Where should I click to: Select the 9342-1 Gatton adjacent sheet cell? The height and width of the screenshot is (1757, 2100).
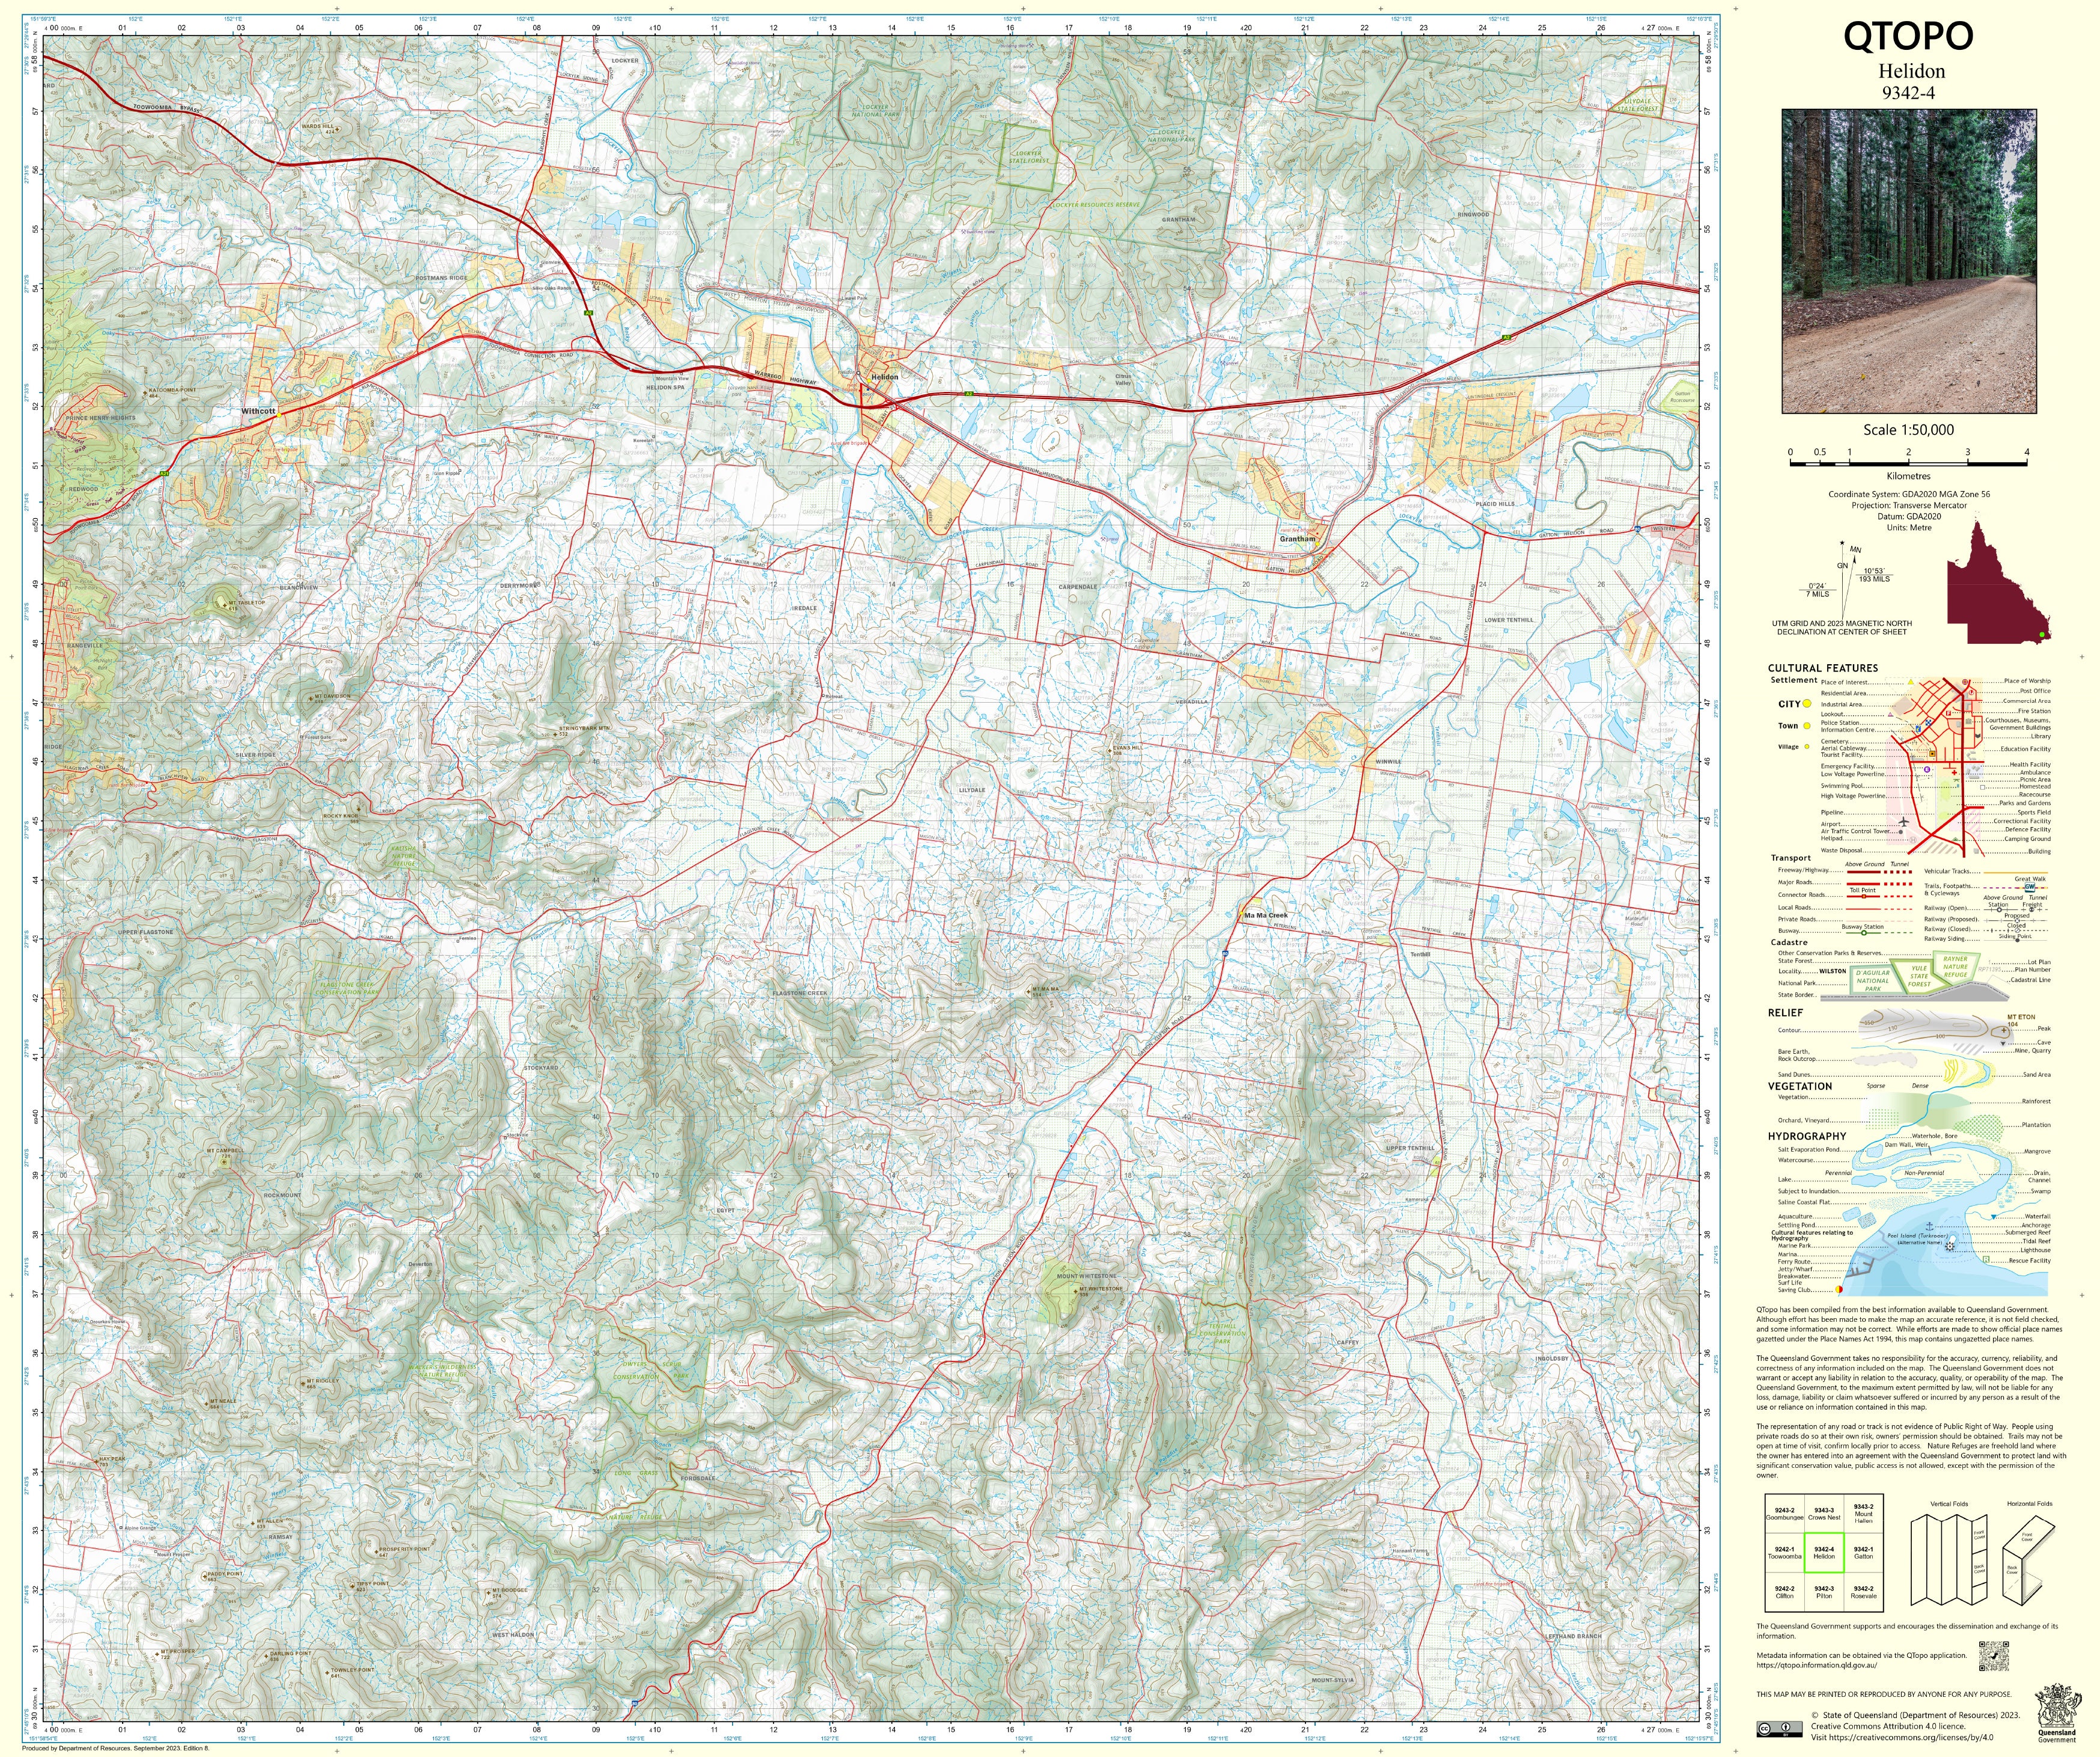(1863, 1553)
